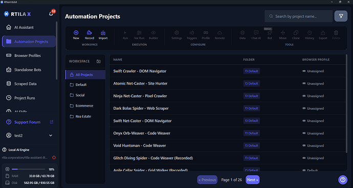The width and height of the screenshot is (353, 188).
Task: Click the CPU usage progress bar
Action: 28,169
